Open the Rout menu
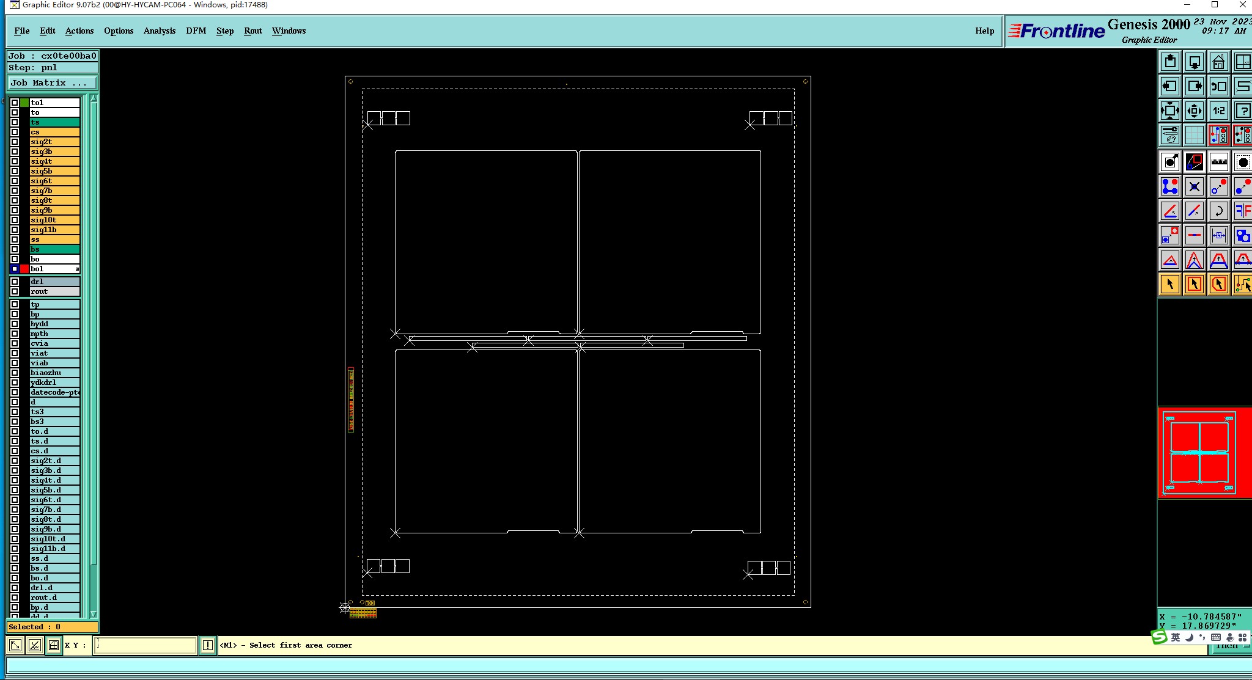 252,31
